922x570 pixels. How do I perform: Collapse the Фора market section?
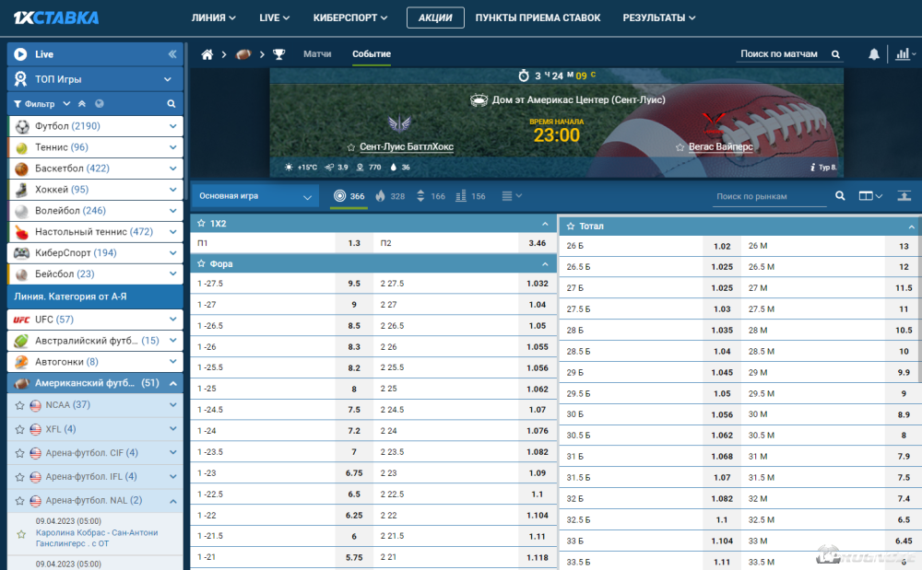coord(545,263)
